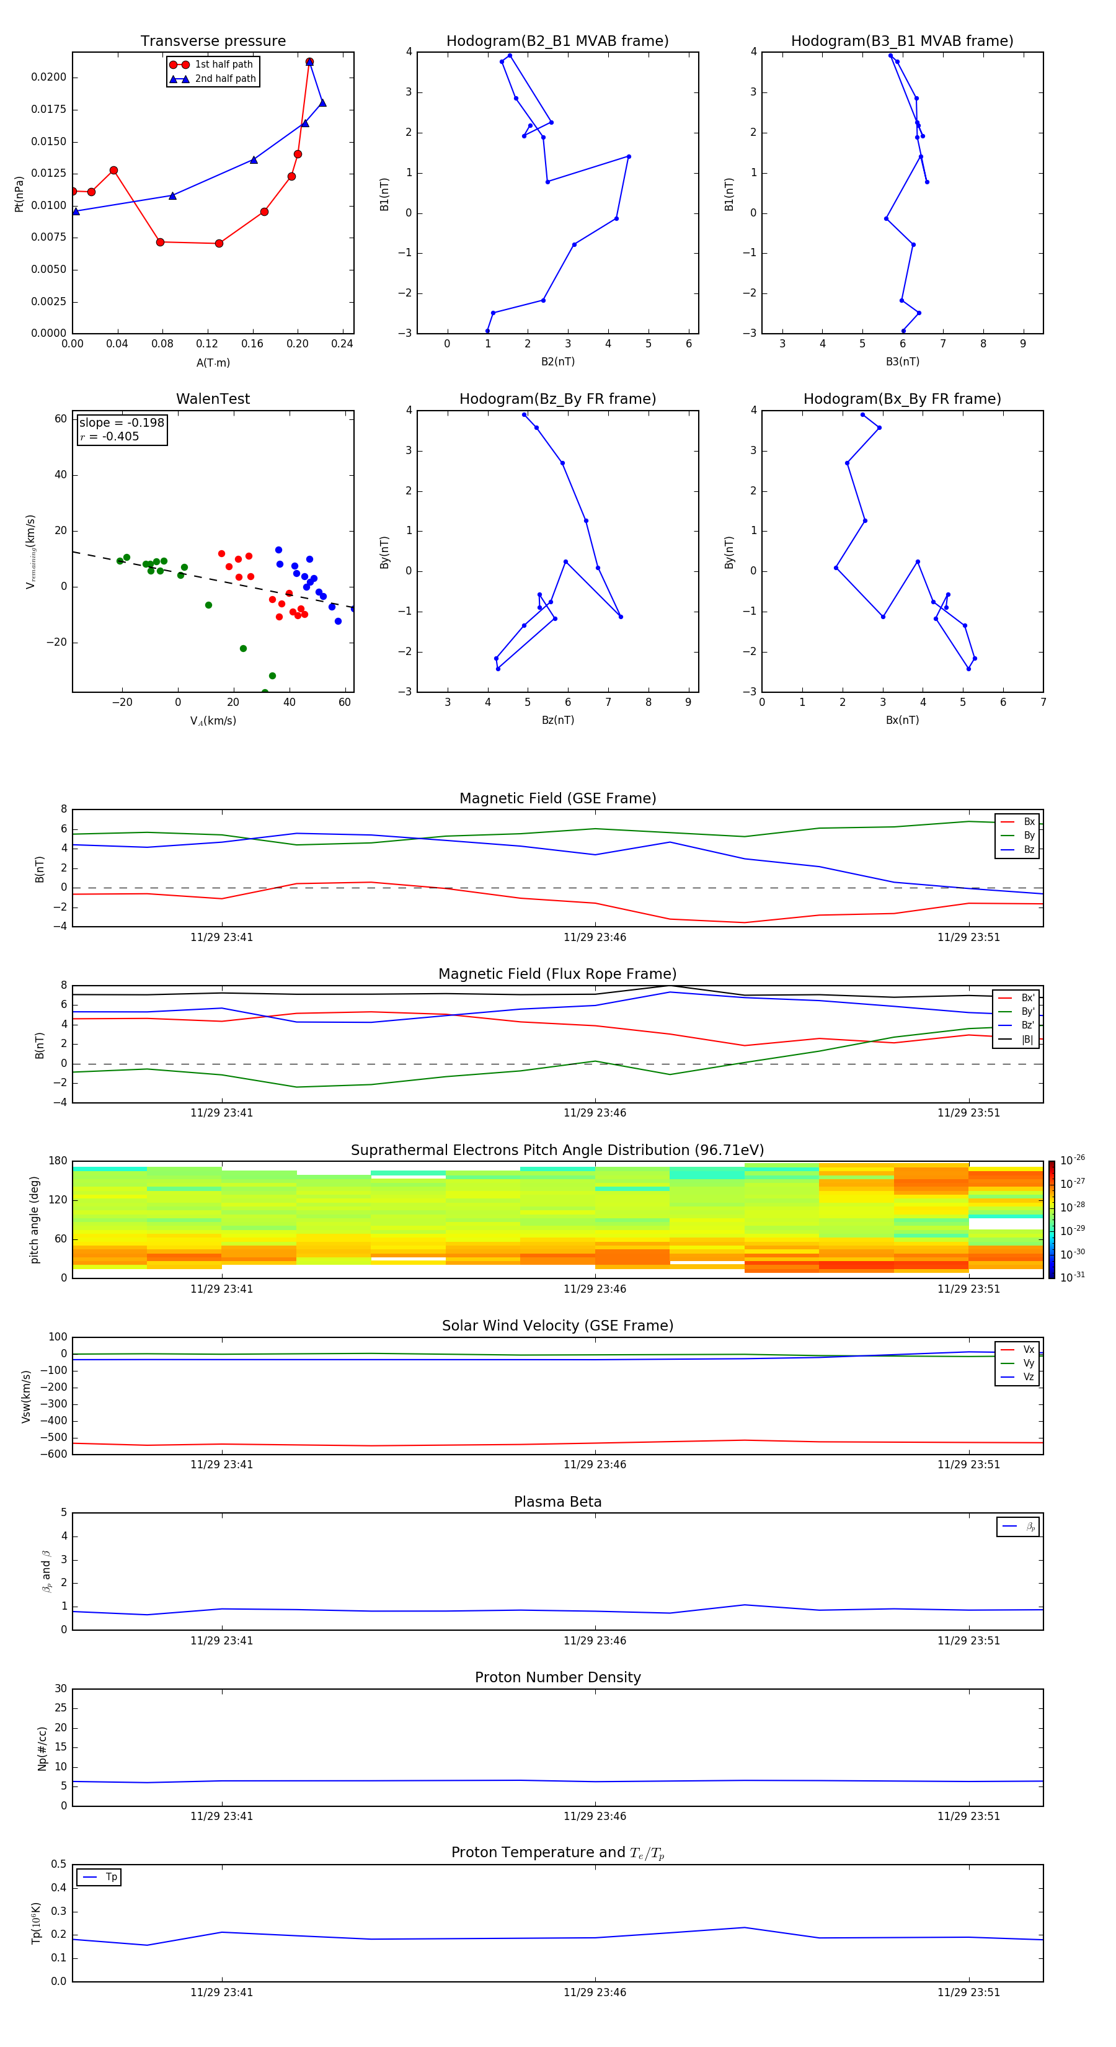Click the "Hodogram(Bx_By FR frame)" title
This screenshot has width=1116, height=2047.
902,399
